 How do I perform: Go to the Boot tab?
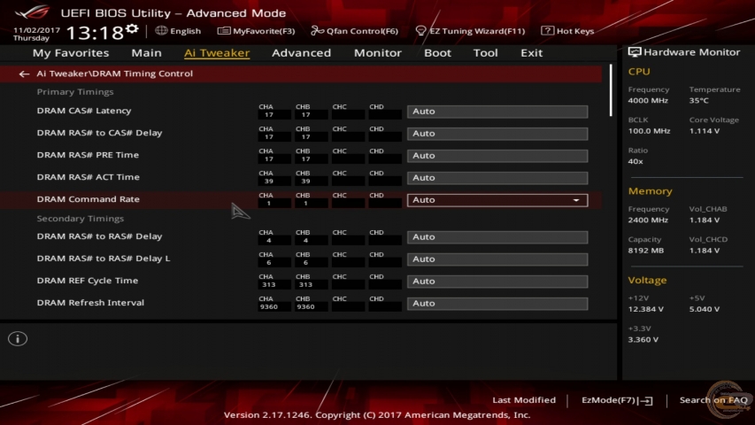(x=437, y=52)
